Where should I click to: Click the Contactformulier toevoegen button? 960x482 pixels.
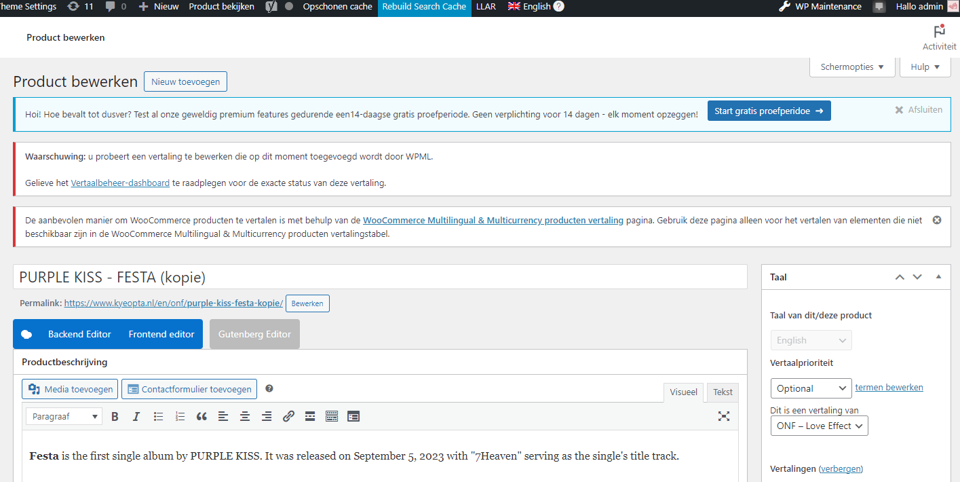tap(189, 389)
